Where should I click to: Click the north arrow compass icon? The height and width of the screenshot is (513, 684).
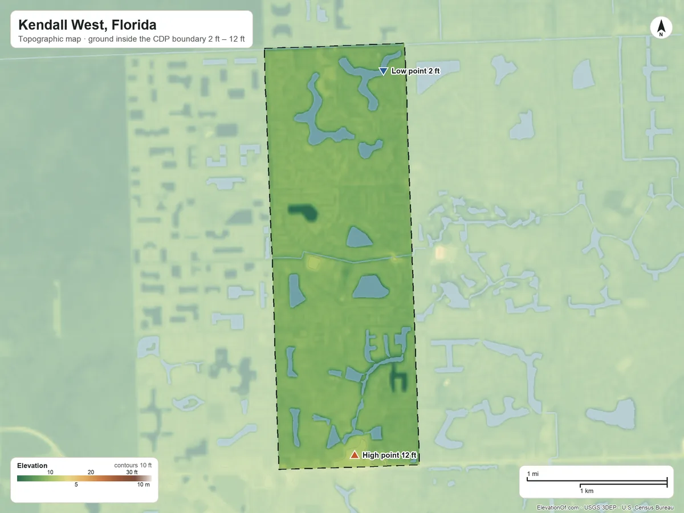click(x=661, y=28)
